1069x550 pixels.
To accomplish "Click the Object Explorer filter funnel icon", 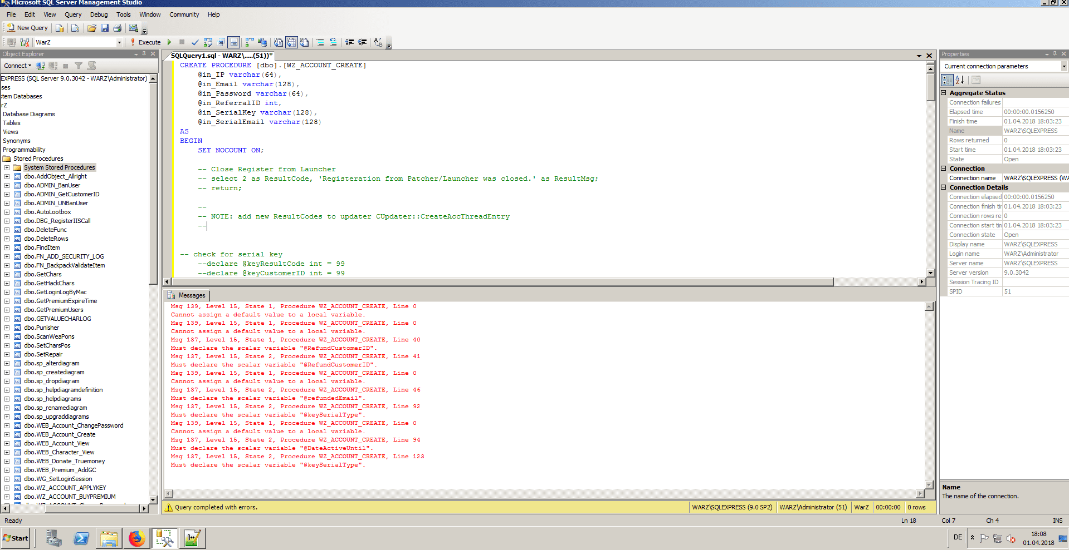I will click(79, 66).
